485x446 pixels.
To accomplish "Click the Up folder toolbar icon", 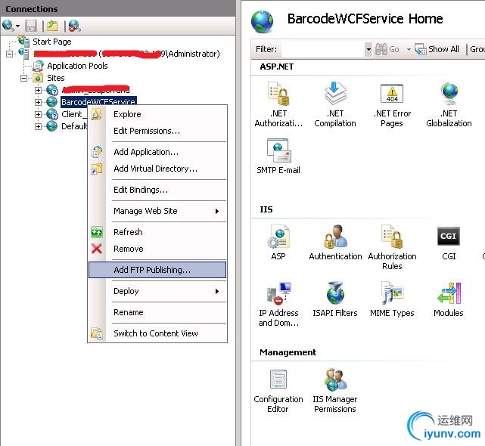I will (x=52, y=26).
